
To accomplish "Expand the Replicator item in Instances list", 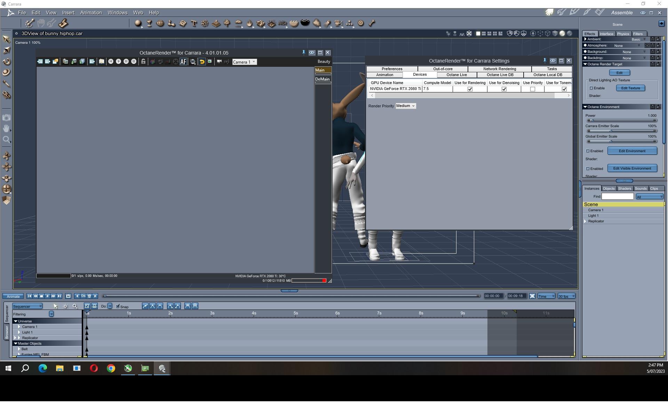I will [586, 222].
